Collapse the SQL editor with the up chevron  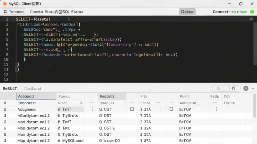251,19
